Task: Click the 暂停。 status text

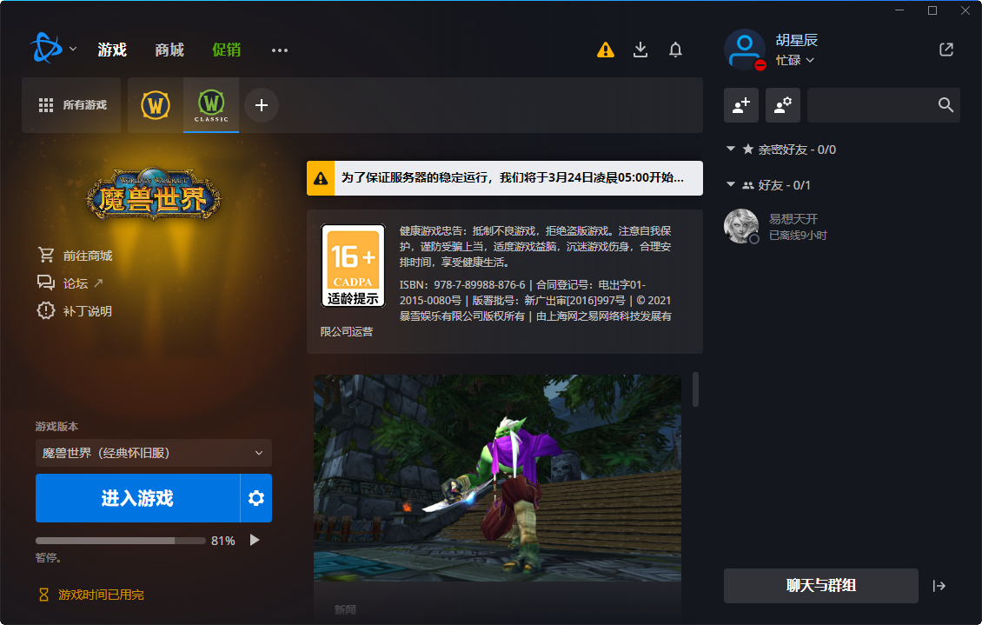Action: [48, 557]
